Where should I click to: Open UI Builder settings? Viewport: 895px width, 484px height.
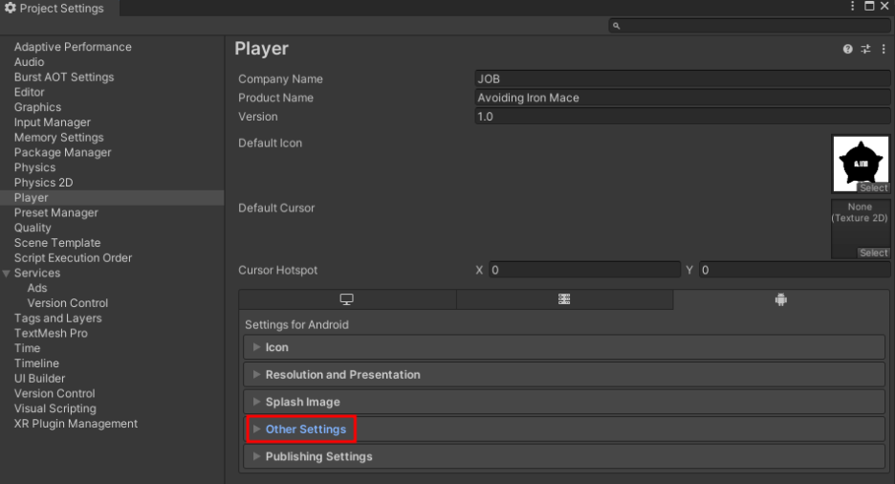(x=39, y=379)
